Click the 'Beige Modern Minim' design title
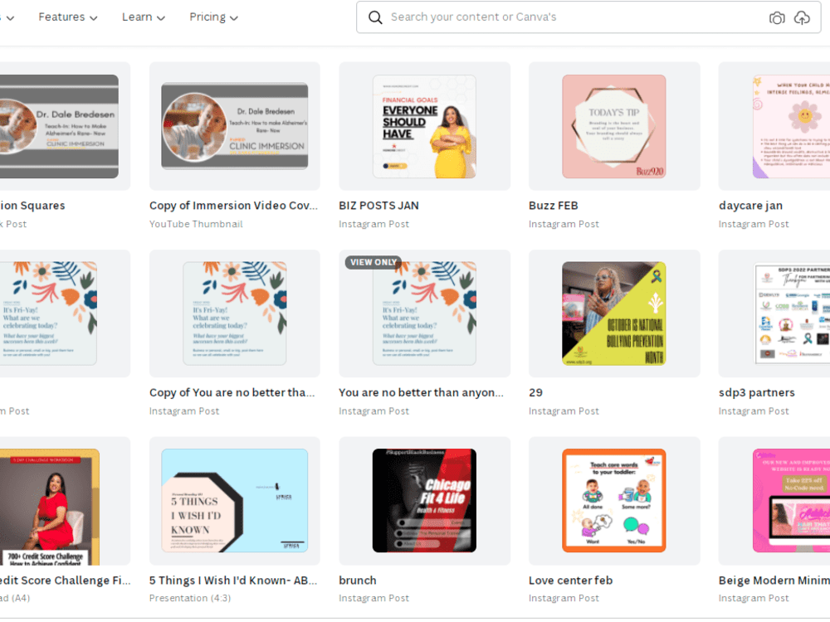 pos(774,581)
